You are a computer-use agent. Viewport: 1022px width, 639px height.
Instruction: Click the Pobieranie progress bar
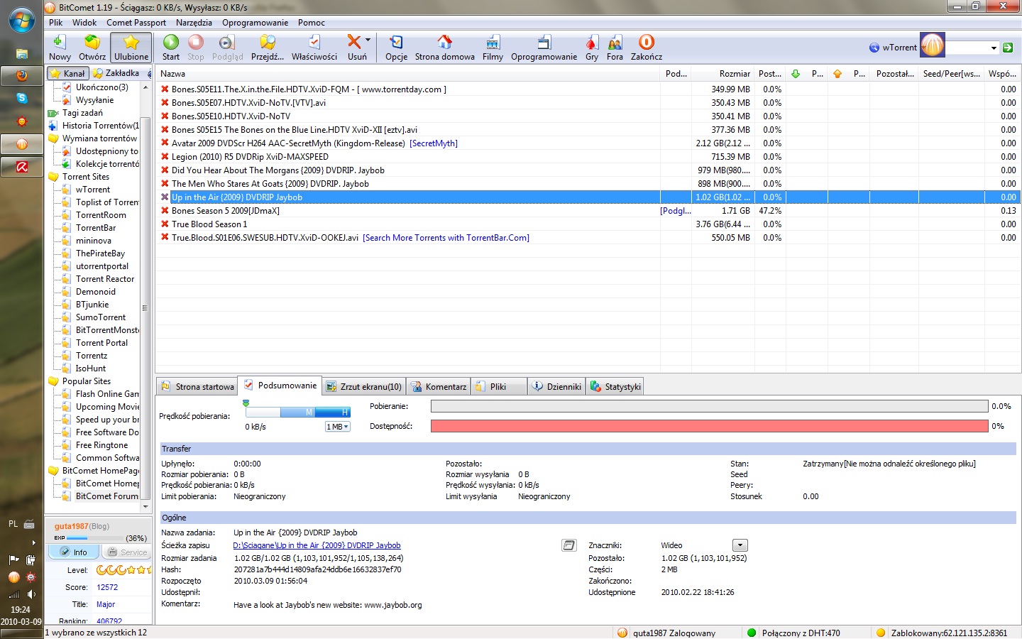click(709, 406)
